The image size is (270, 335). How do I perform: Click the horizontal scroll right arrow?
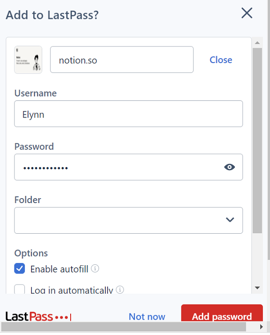point(261,326)
